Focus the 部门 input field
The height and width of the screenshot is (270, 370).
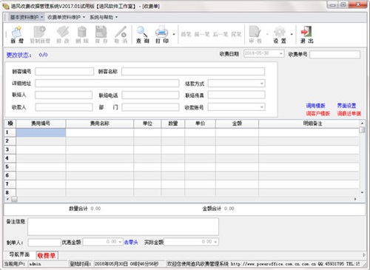pos(150,107)
